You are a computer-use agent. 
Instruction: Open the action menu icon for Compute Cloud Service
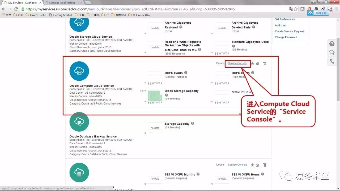coord(265,64)
